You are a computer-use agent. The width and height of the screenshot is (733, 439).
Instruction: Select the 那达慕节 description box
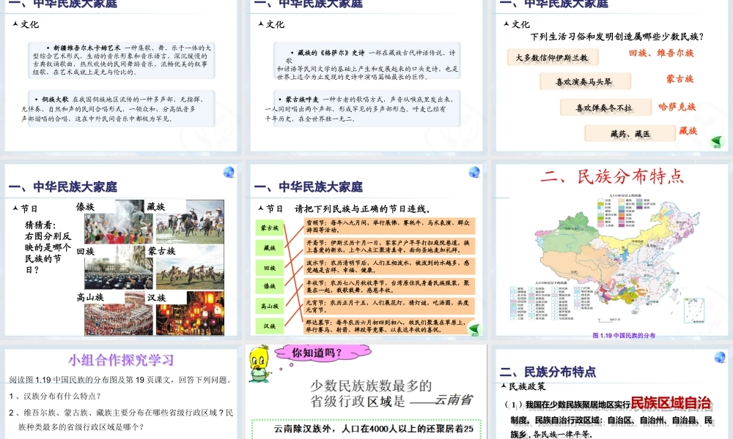[389, 326]
